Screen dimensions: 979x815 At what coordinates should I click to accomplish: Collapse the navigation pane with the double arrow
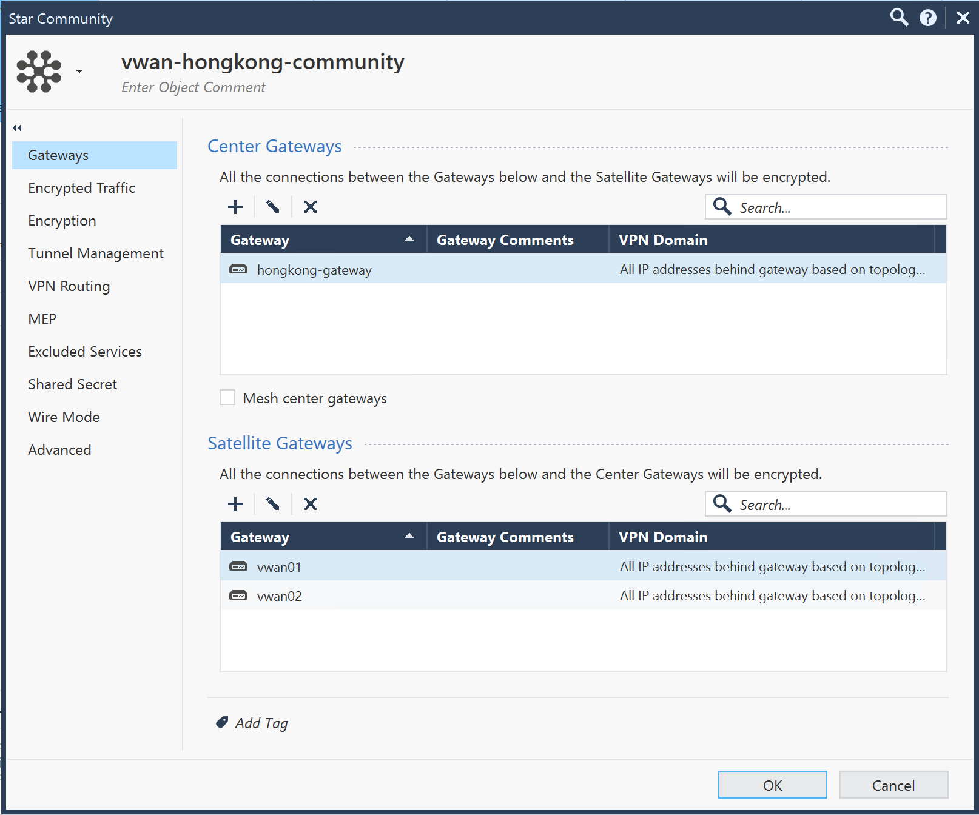(17, 128)
